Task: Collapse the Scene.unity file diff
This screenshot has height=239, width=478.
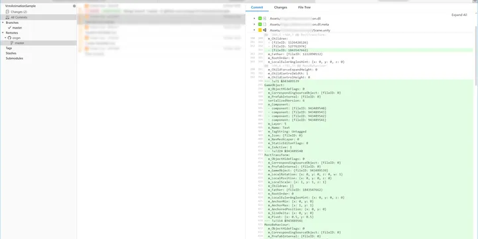Action: pos(254,30)
